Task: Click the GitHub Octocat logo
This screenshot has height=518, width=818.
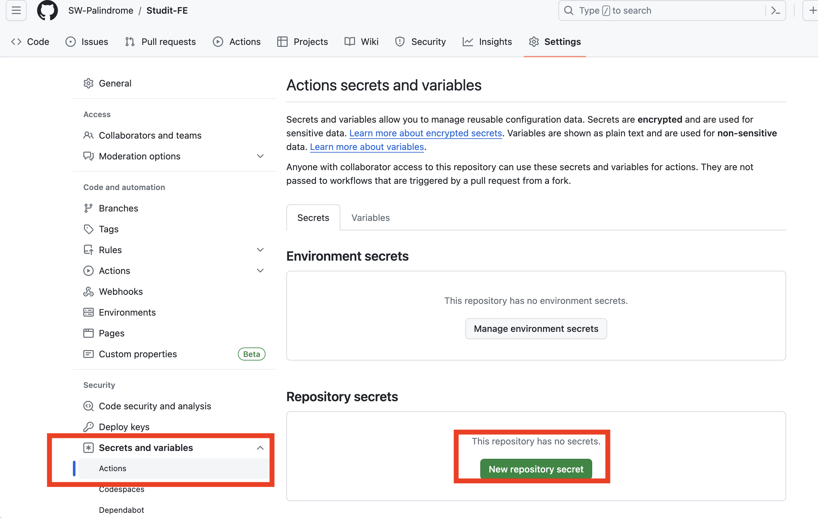Action: [x=47, y=10]
